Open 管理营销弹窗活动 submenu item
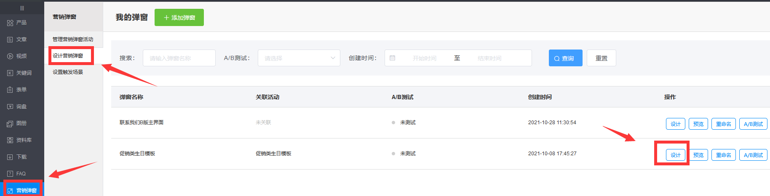770x196 pixels. click(73, 39)
